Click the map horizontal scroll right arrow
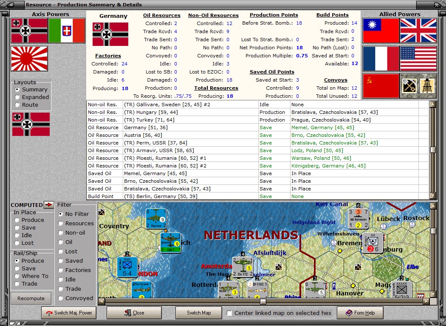Screen dimensions: 446x326 pyautogui.click(x=426, y=301)
